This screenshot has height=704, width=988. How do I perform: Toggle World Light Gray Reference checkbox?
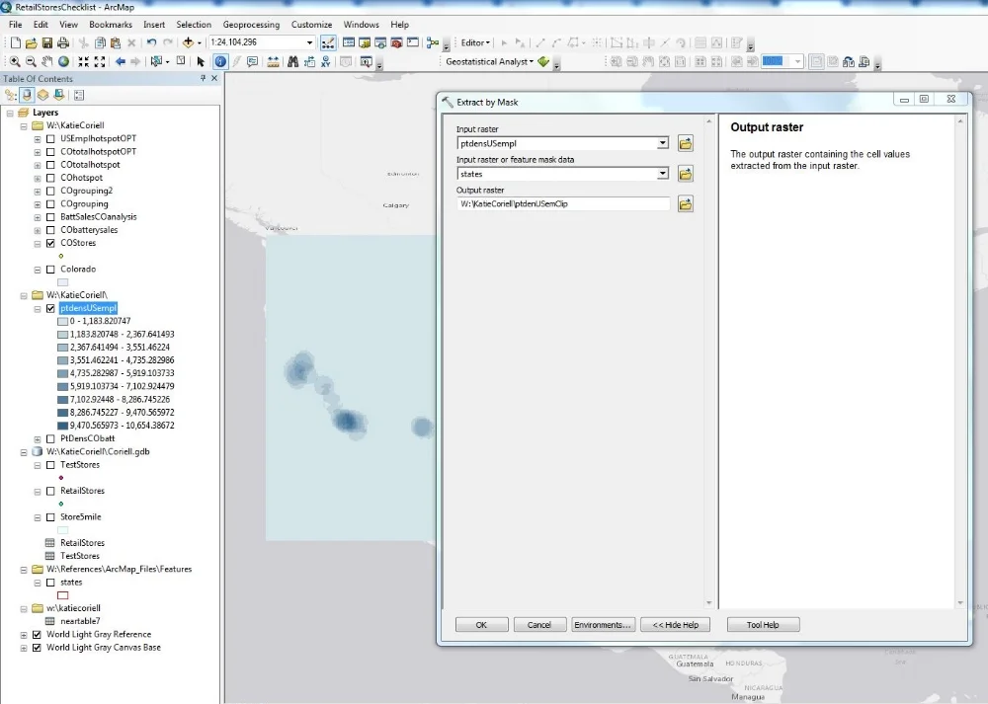click(x=37, y=635)
